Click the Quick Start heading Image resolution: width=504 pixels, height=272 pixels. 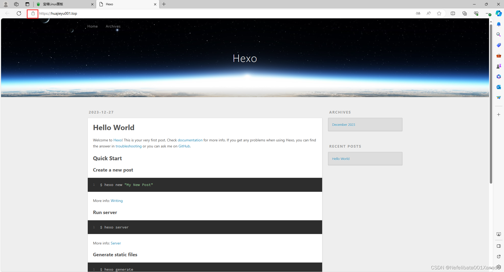pos(107,158)
